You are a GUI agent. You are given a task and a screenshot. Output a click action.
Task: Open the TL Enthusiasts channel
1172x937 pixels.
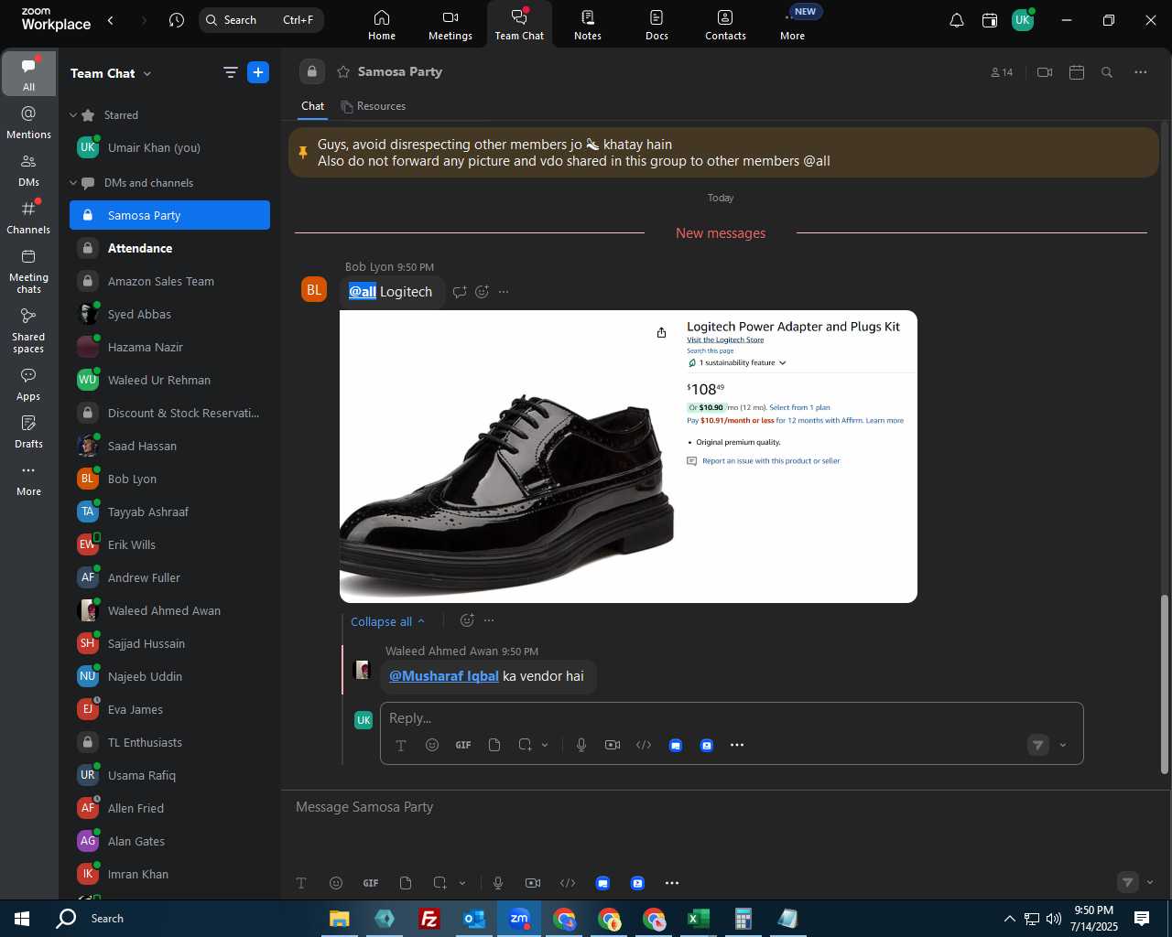point(169,742)
